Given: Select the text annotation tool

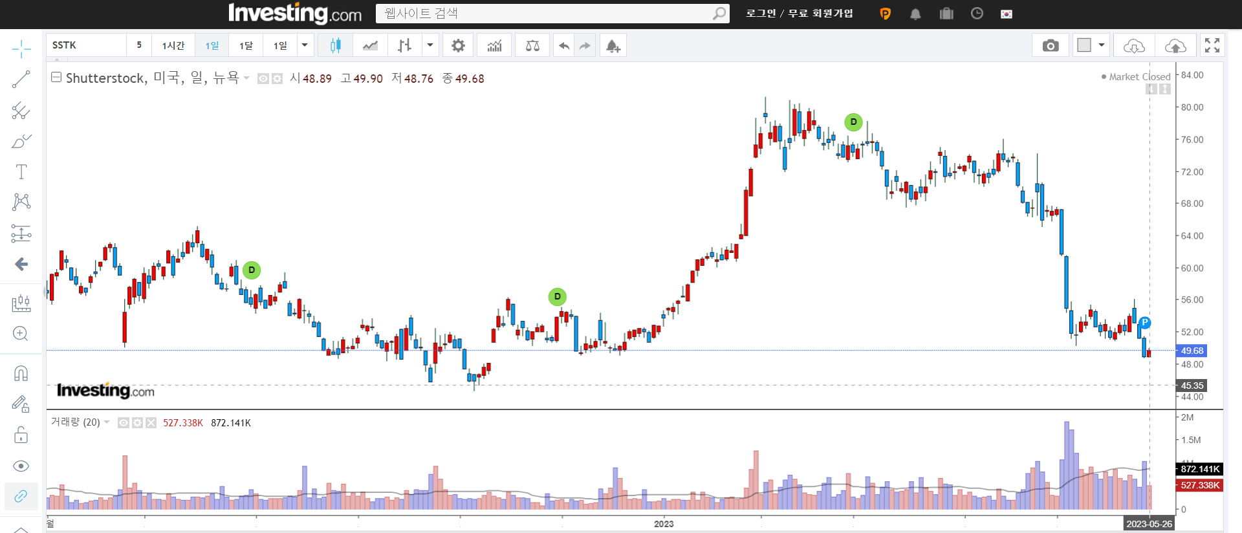Looking at the screenshot, I should 21,171.
